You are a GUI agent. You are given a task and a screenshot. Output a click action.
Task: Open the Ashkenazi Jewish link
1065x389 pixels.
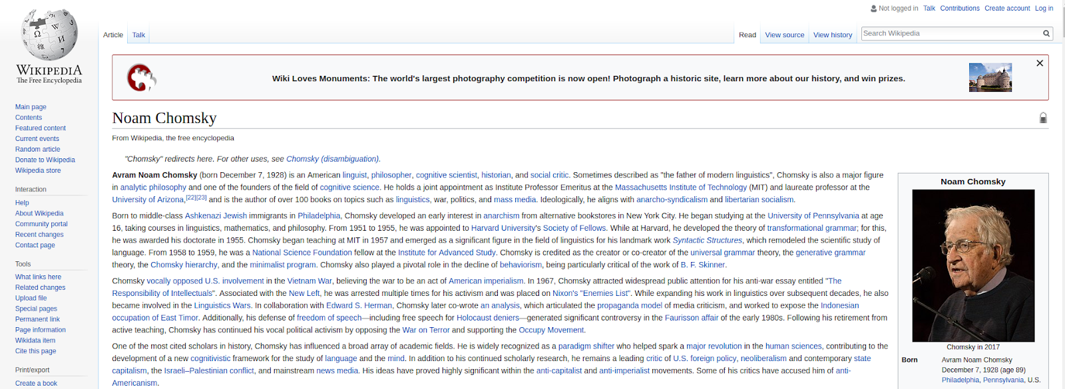(x=216, y=216)
